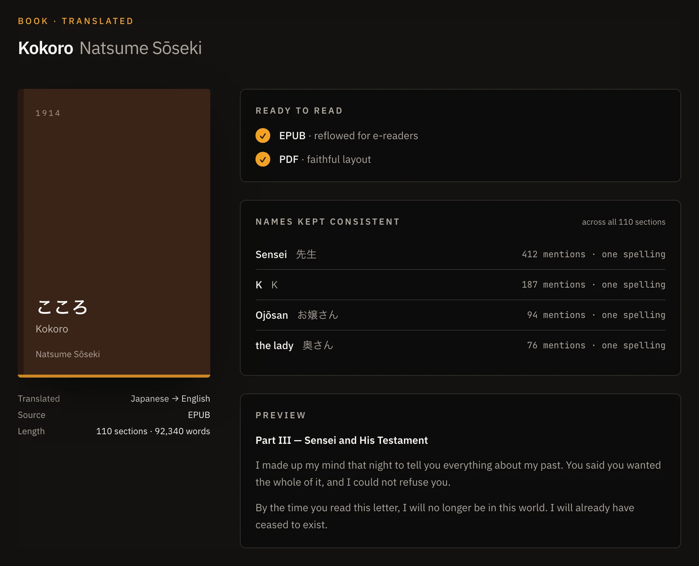Select the Sensei 先生 name row

460,254
